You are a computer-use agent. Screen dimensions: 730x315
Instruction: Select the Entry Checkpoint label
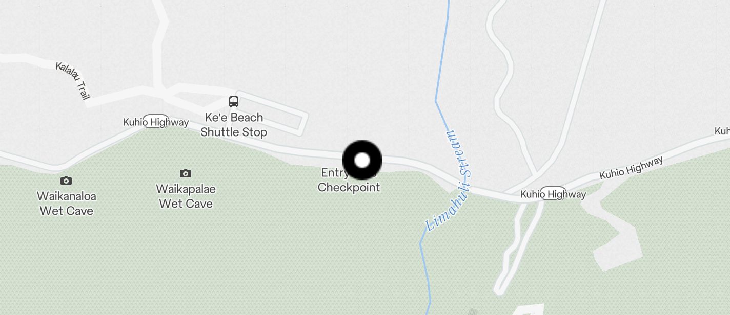pyautogui.click(x=349, y=180)
